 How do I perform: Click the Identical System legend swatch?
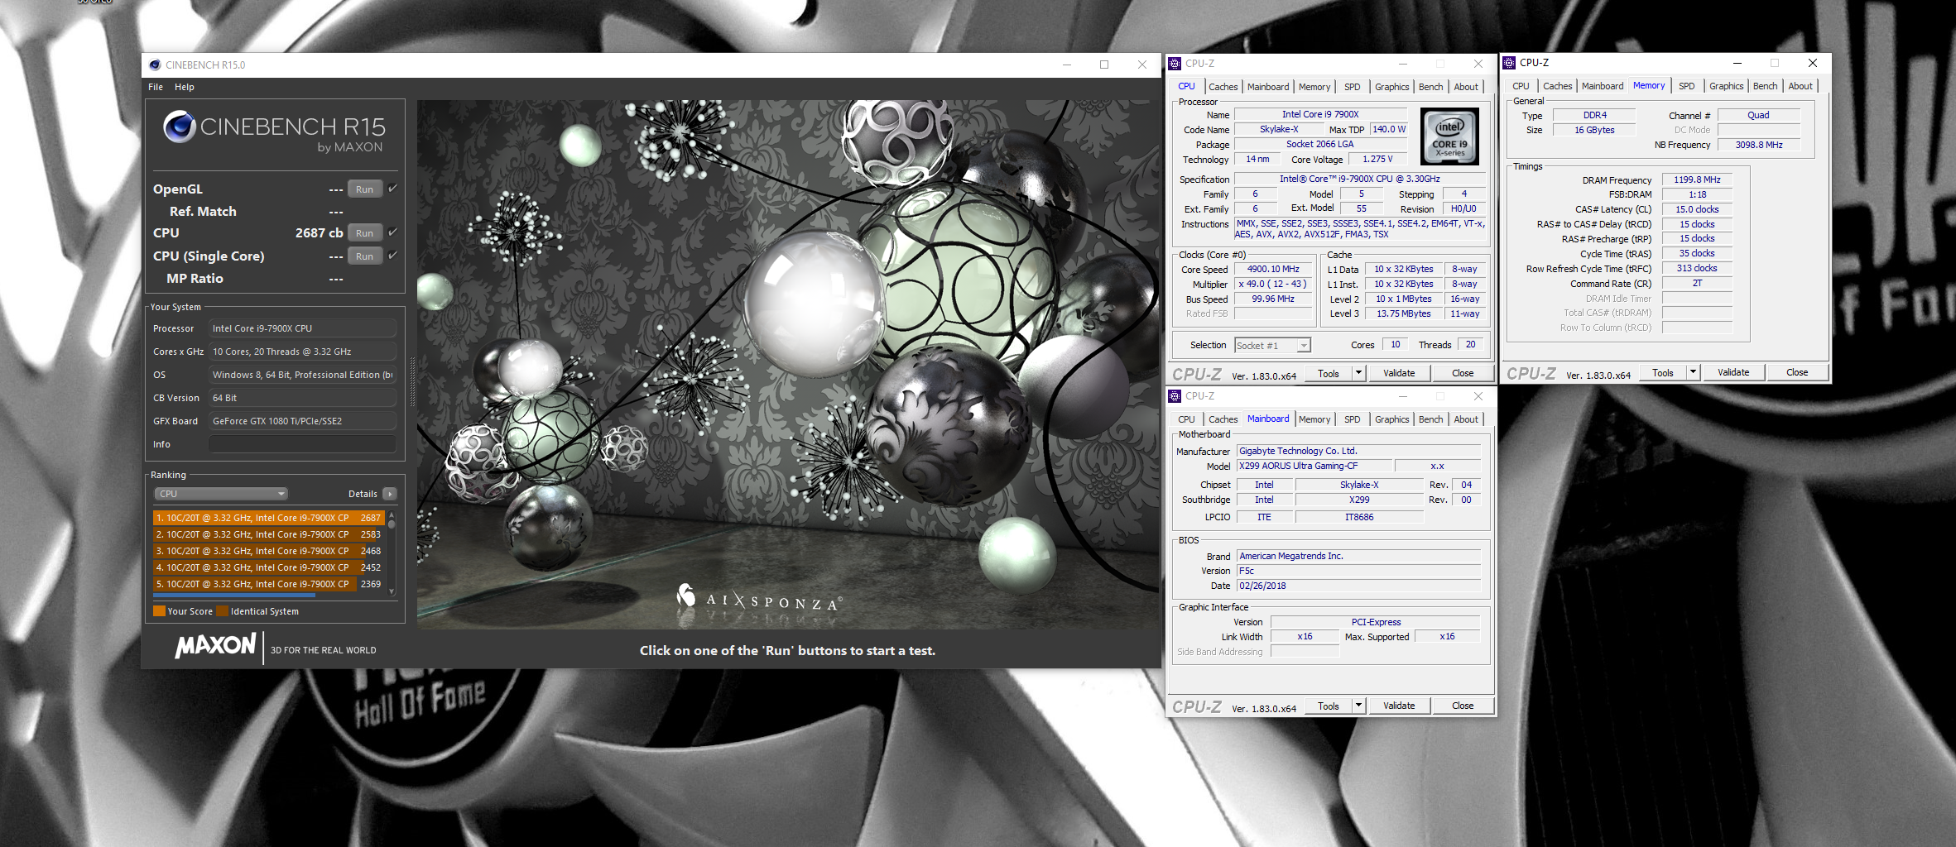222,611
